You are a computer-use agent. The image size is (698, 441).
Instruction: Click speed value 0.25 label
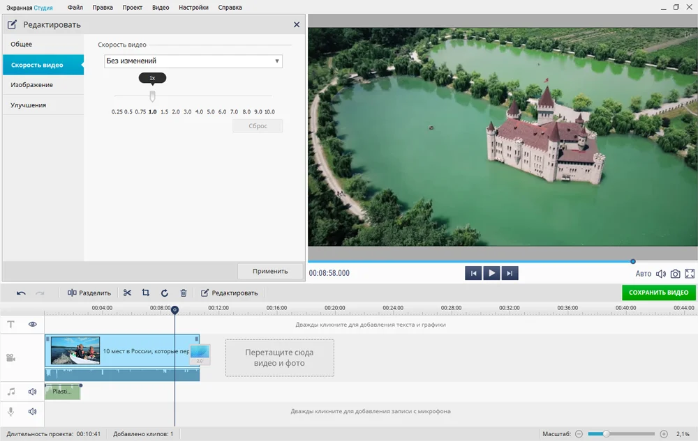pyautogui.click(x=117, y=112)
